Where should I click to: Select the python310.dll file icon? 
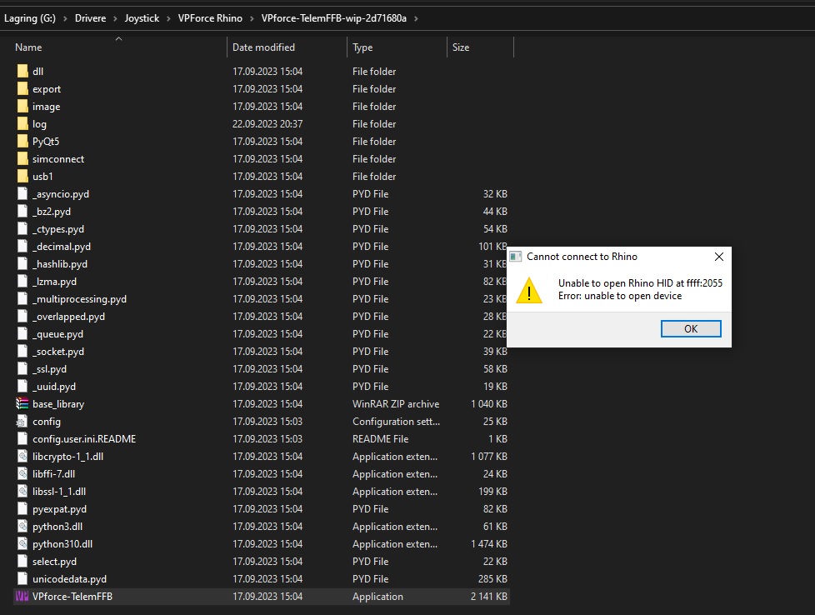tap(22, 544)
